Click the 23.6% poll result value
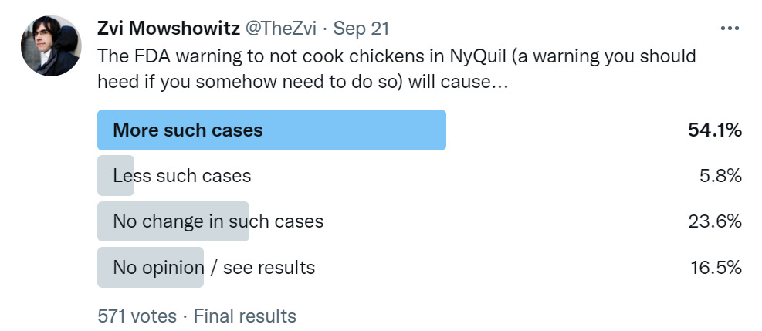 [715, 221]
